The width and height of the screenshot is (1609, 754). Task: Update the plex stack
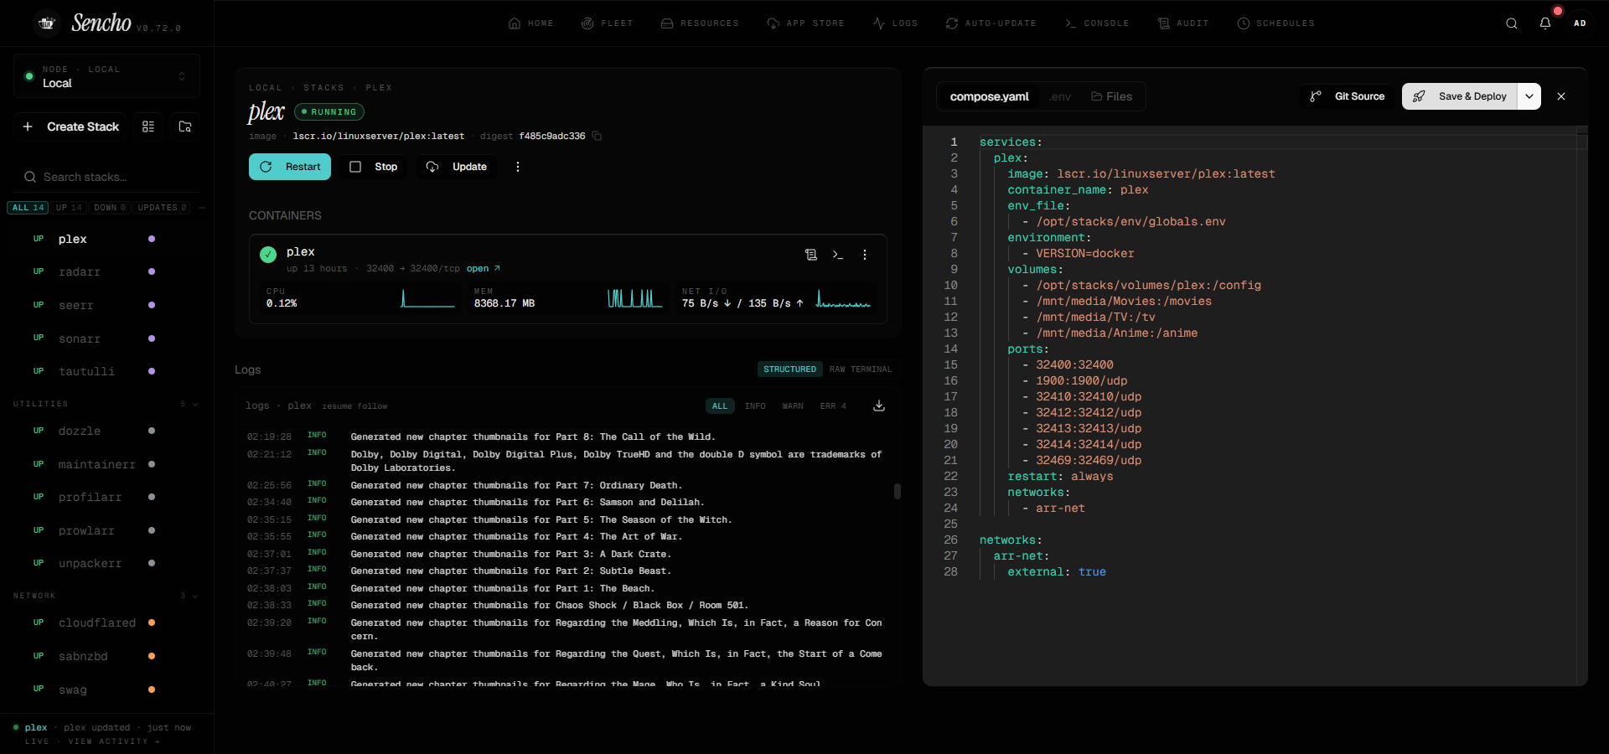coord(456,167)
